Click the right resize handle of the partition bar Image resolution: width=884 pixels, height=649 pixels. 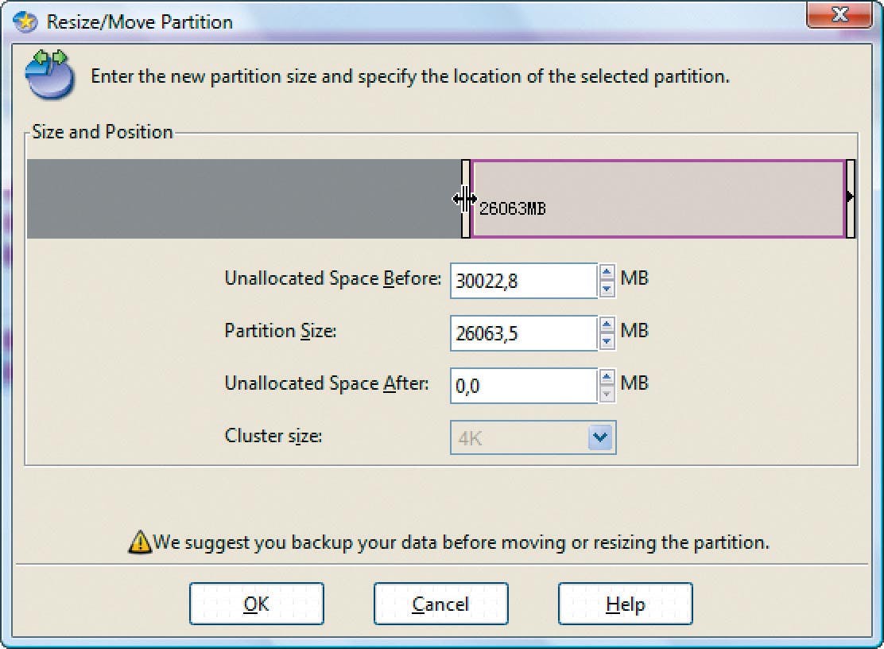850,199
